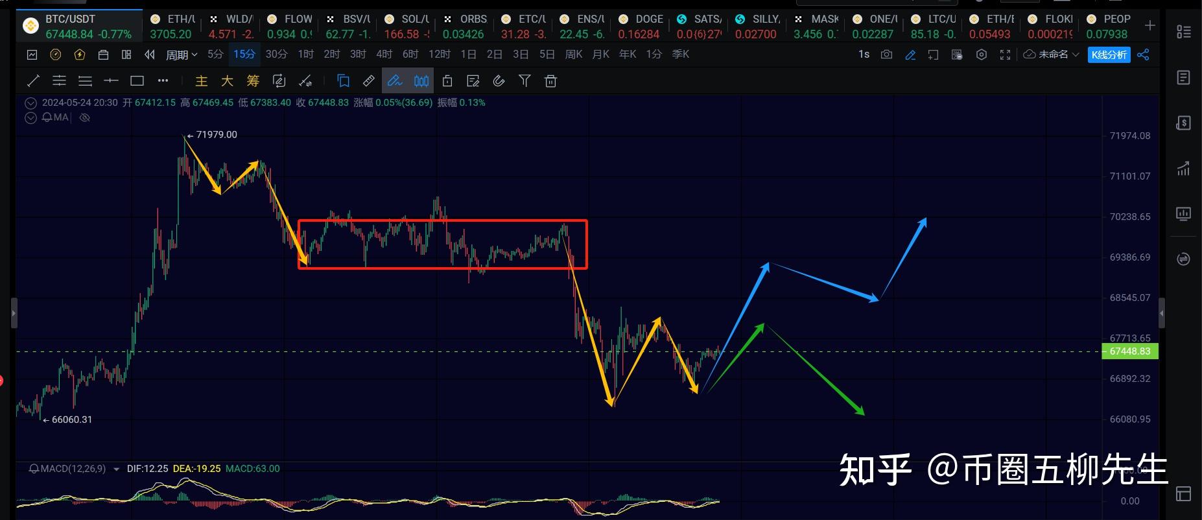Collapse the right side panel handle
The width and height of the screenshot is (1202, 520).
point(1162,313)
